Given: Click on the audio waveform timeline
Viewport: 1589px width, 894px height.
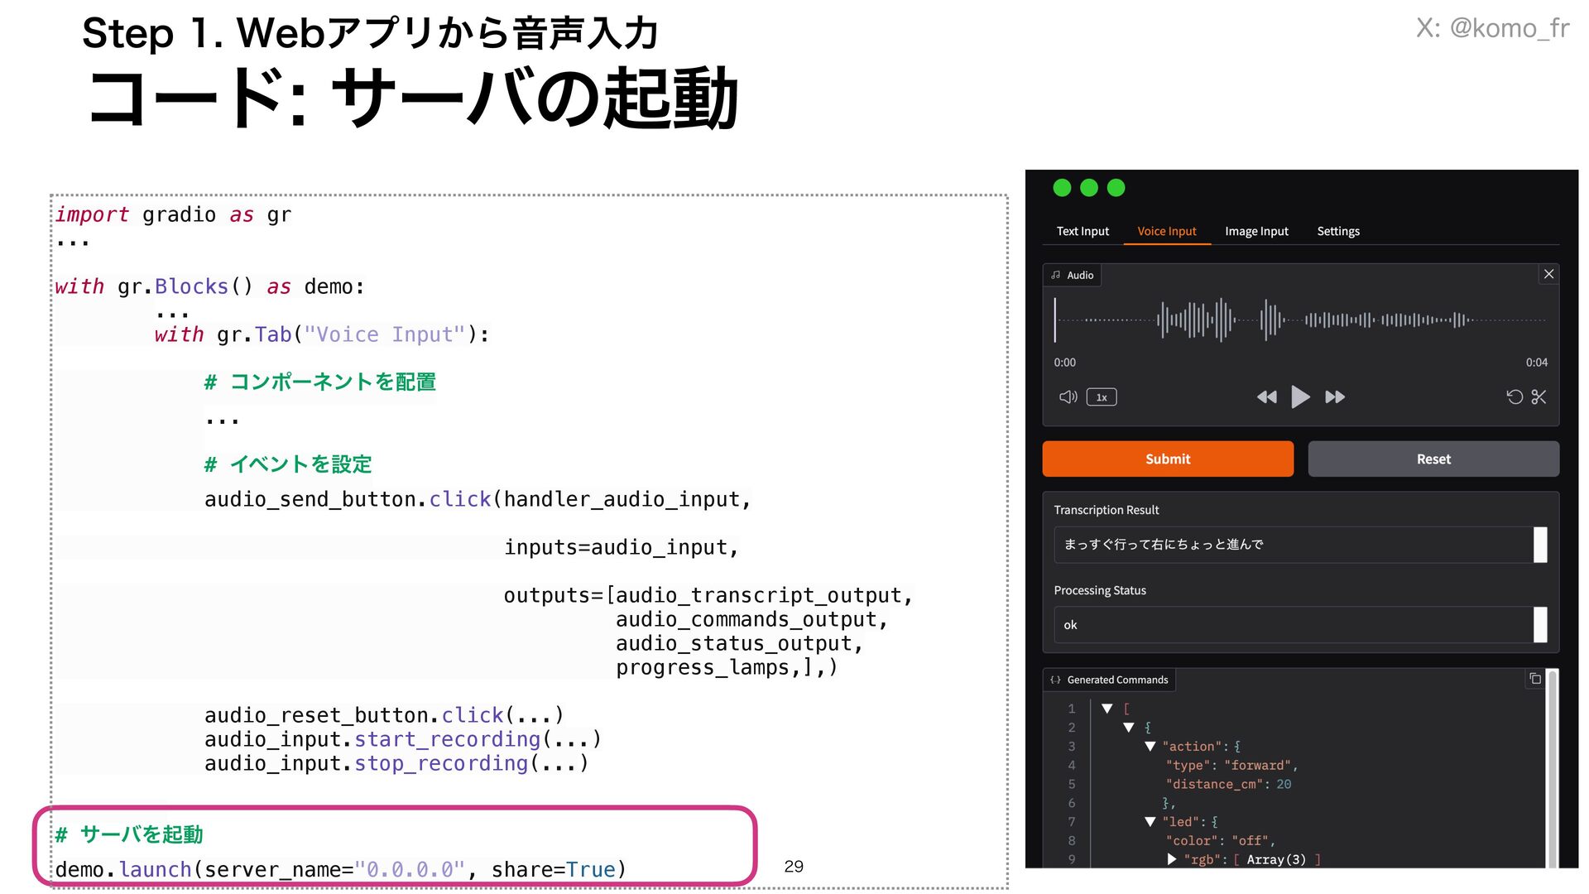Looking at the screenshot, I should (x=1299, y=320).
